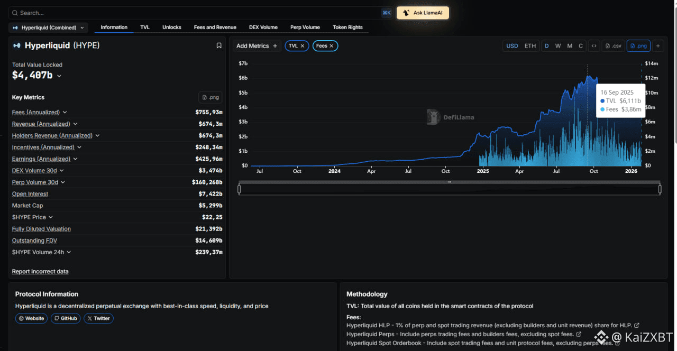677x351 pixels.
Task: Remove the Fees metric chip
Action: (x=332, y=46)
